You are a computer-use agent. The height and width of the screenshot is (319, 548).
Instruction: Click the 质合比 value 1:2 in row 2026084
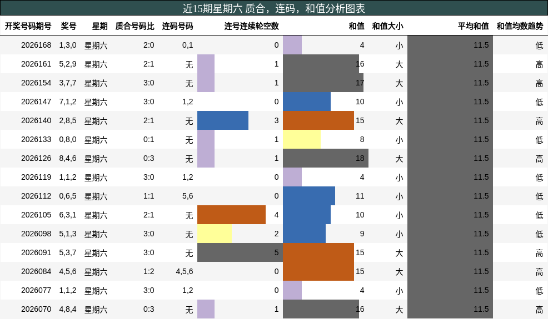click(148, 271)
